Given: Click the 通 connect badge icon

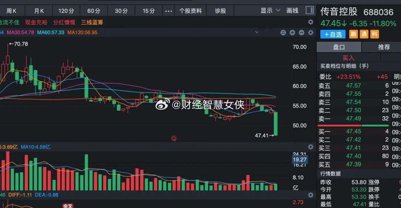Looking at the screenshot, I should pos(364,34).
